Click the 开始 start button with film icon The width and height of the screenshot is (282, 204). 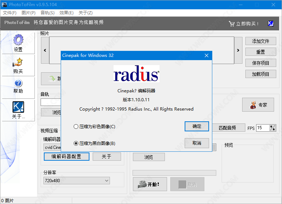point(150,184)
